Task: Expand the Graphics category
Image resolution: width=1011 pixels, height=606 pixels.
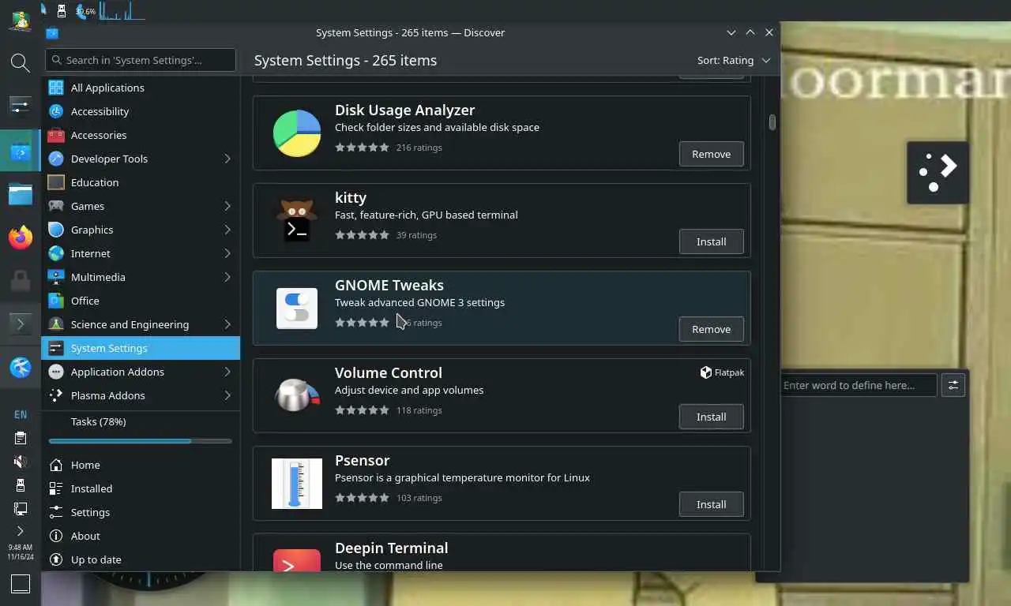Action: tap(227, 230)
